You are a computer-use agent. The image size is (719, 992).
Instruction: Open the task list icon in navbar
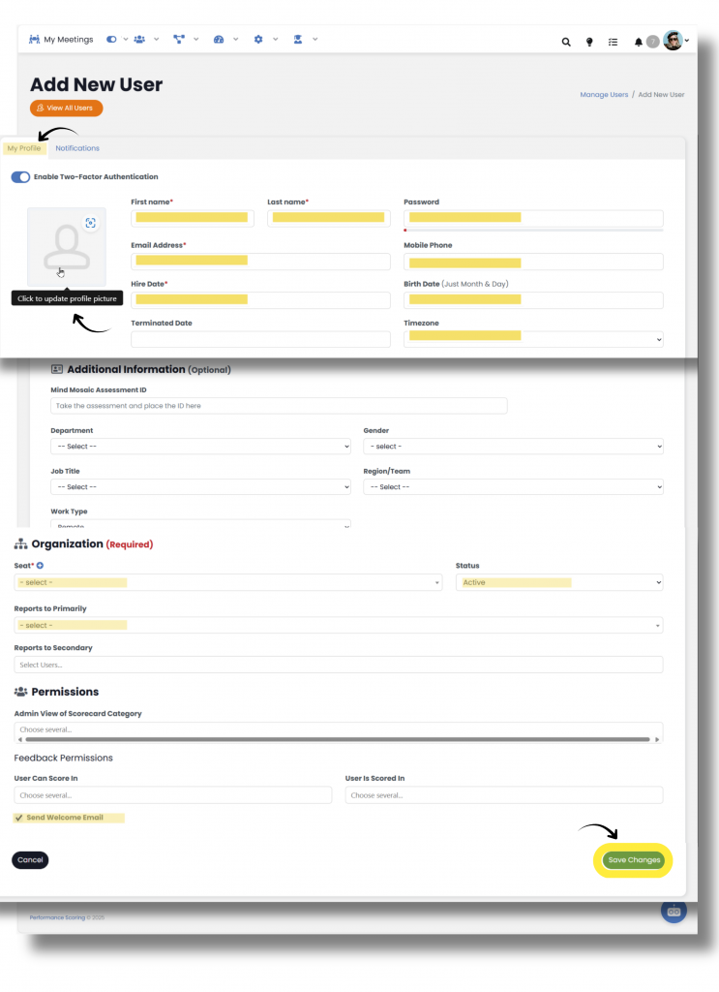click(613, 42)
